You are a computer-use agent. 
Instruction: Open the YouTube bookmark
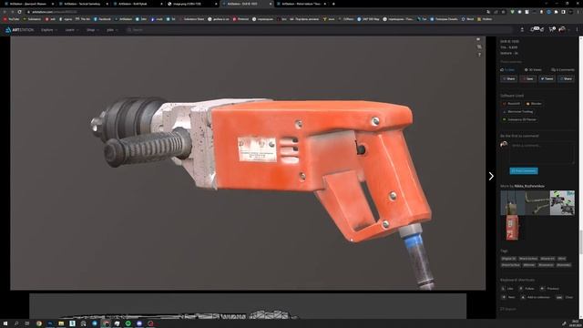coord(12,19)
